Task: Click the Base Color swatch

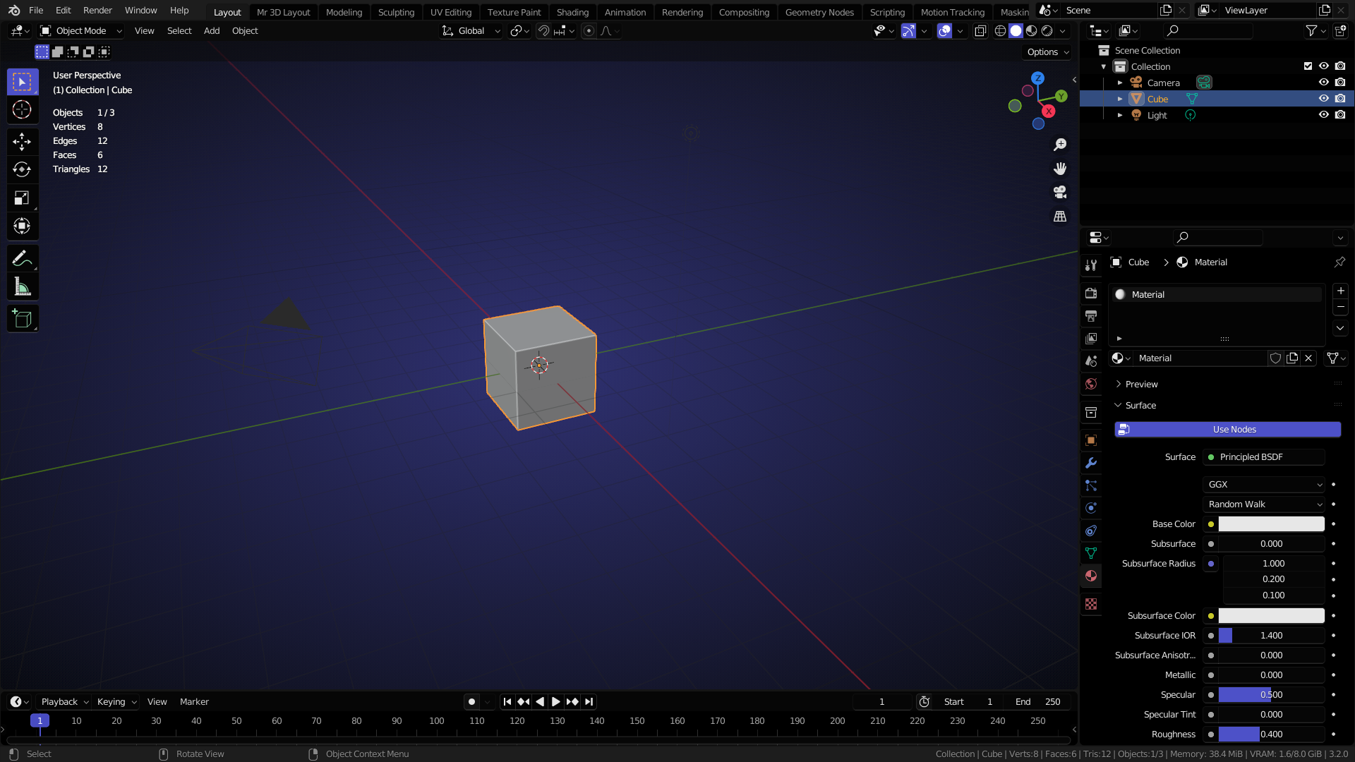Action: tap(1270, 524)
